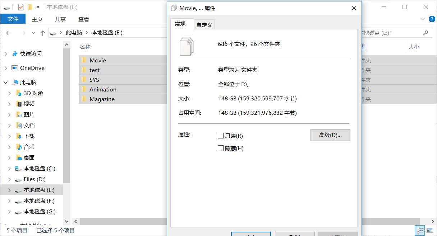Viewport: 437px width, 236px height.
Task: Sort by the 名称 column header
Action: click(x=85, y=47)
